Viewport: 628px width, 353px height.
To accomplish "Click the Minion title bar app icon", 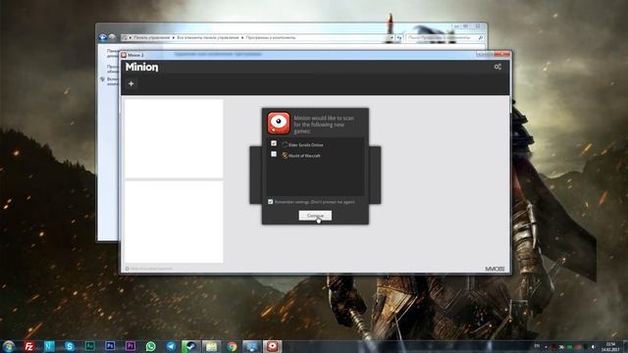I will tap(124, 55).
